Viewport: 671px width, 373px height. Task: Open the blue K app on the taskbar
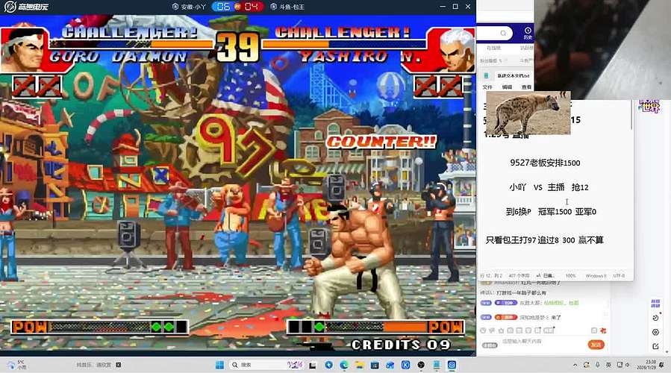(406, 365)
